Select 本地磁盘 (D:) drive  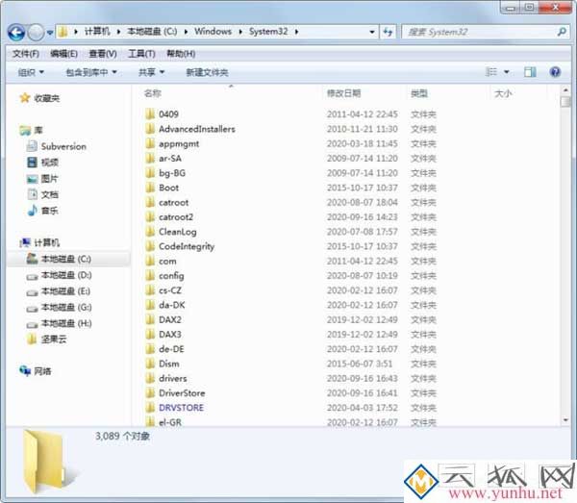59,275
